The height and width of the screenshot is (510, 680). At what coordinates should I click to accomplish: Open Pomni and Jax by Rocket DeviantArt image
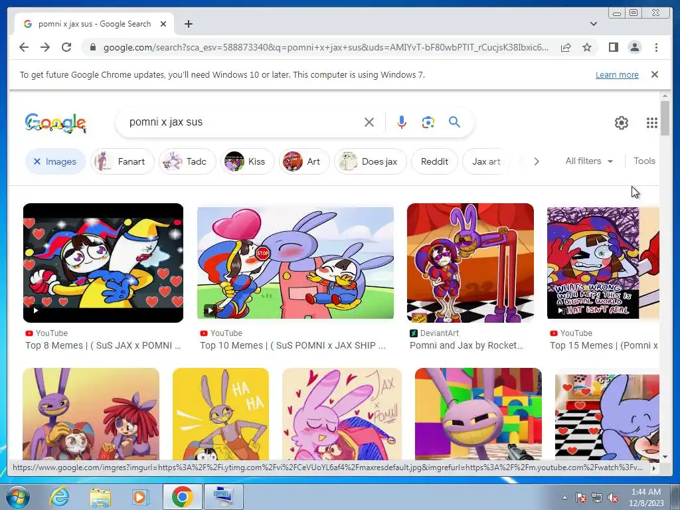470,263
